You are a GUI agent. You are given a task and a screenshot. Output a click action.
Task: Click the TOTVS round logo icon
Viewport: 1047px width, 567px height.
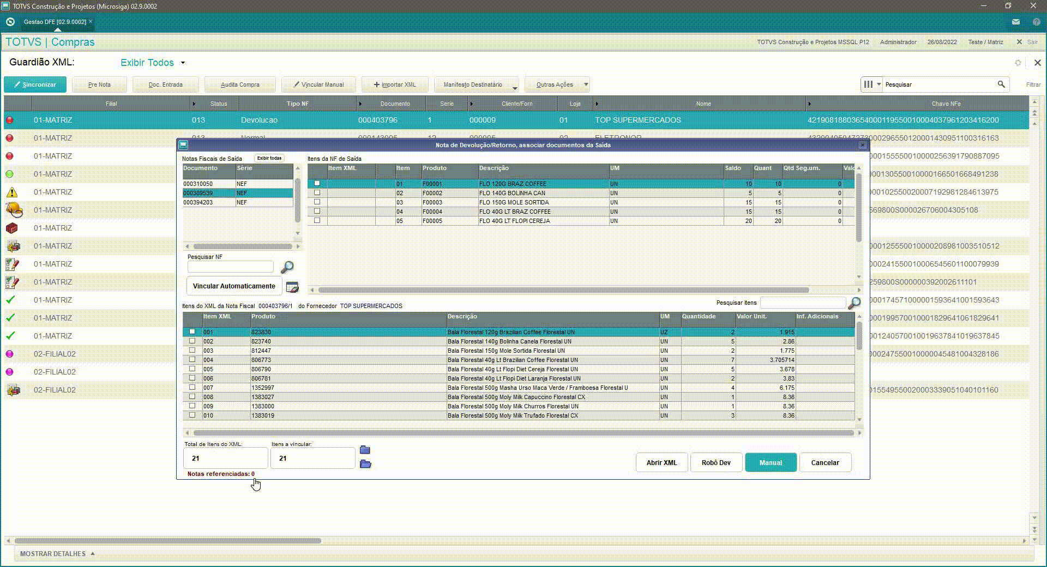pyautogui.click(x=10, y=22)
